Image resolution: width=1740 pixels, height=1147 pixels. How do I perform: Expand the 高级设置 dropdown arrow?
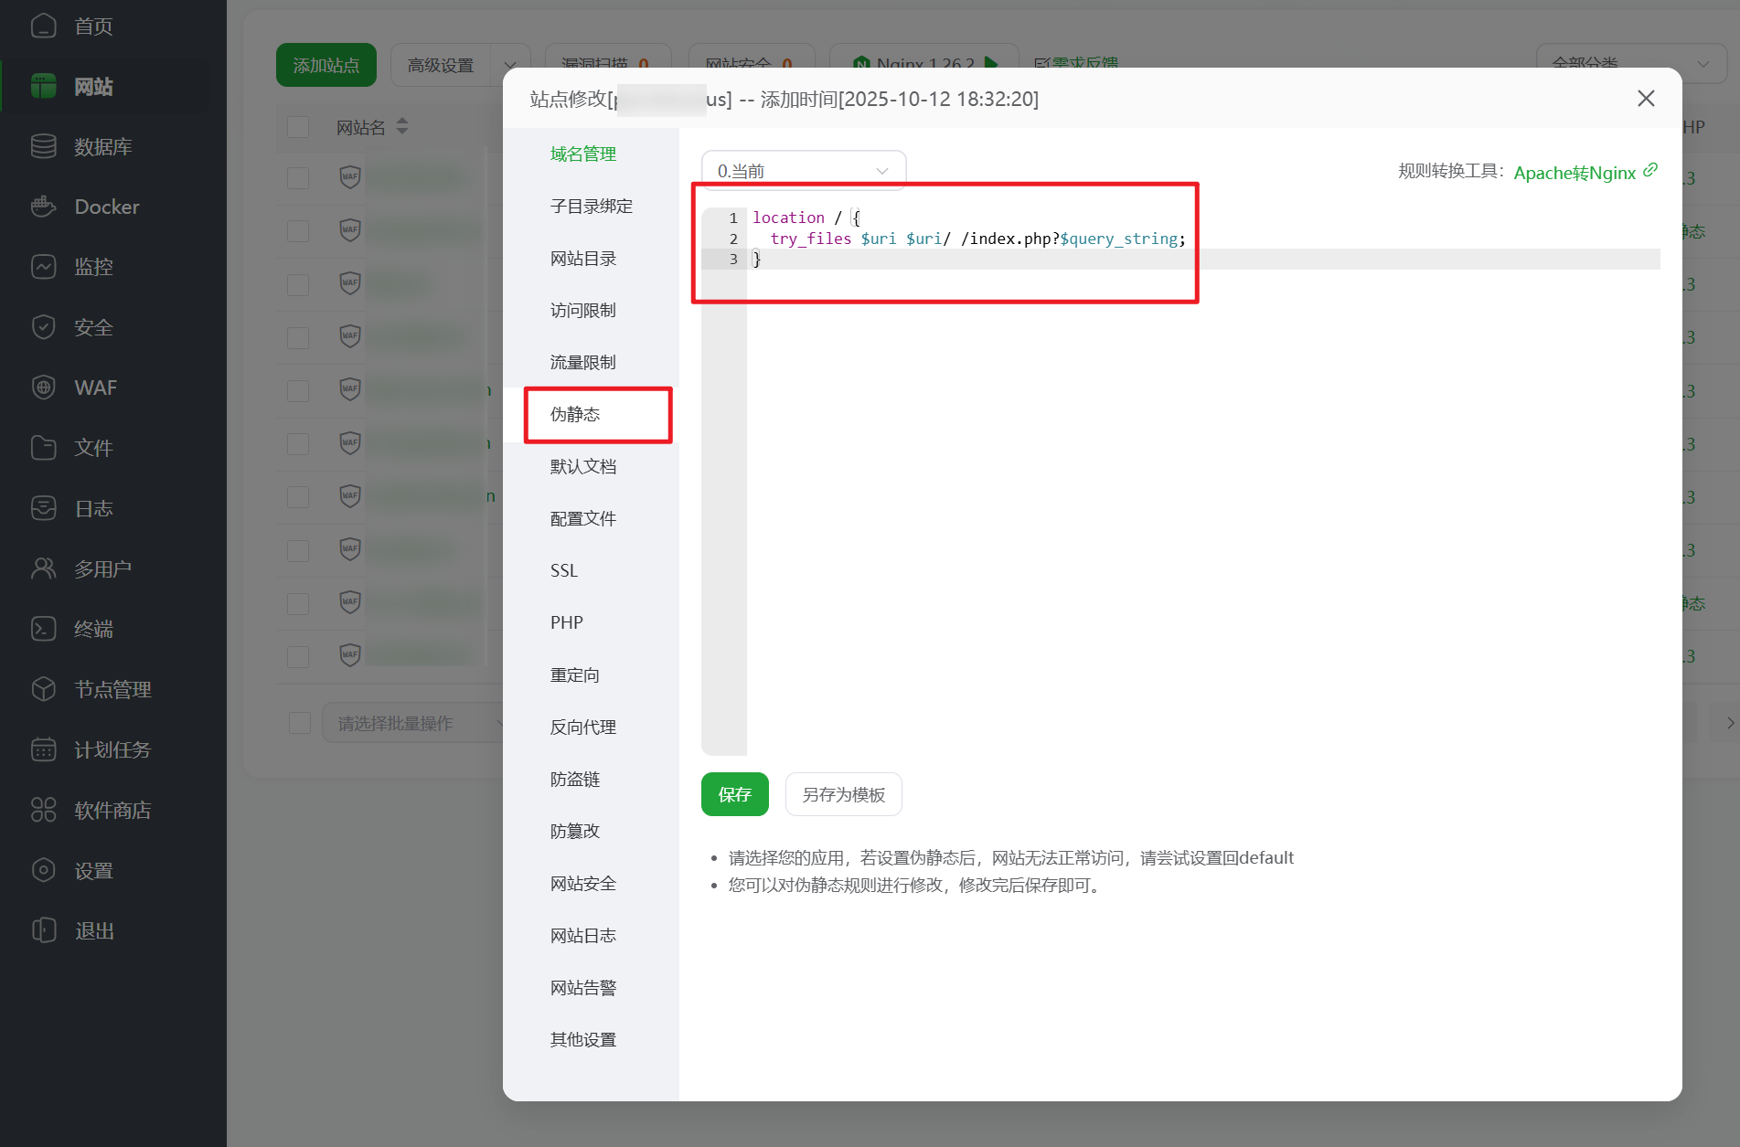509,66
